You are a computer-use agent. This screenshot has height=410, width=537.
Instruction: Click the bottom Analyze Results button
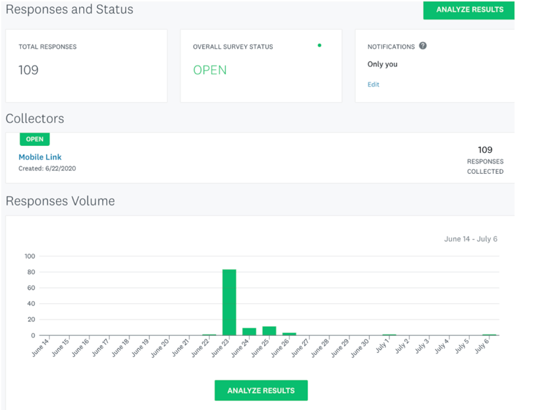tap(261, 390)
